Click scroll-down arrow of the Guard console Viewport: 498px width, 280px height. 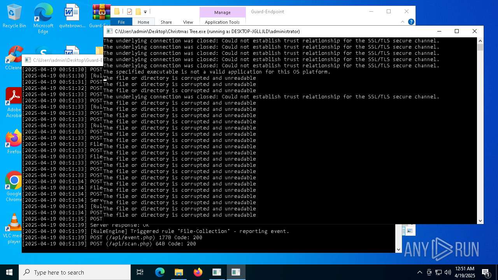pos(398,249)
